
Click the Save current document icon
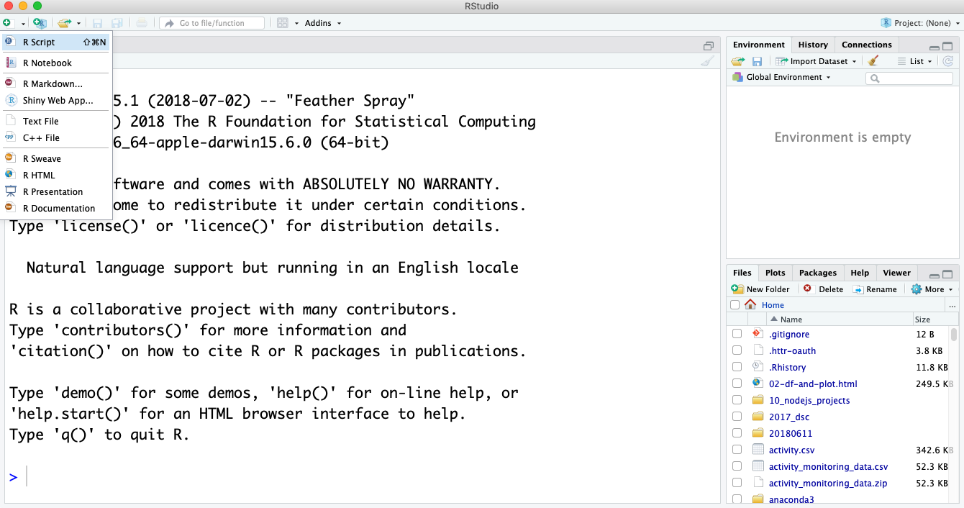[98, 23]
